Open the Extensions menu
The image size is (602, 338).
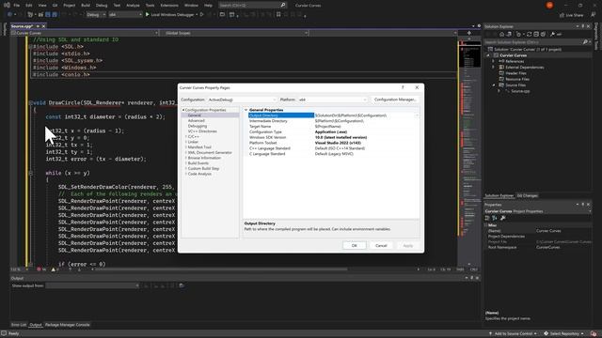169,6
